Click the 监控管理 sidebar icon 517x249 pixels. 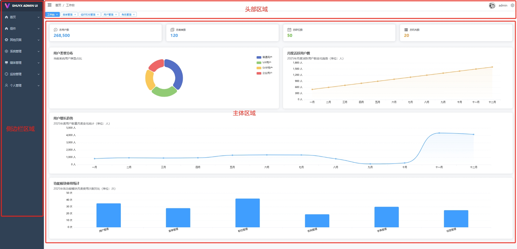click(6, 74)
